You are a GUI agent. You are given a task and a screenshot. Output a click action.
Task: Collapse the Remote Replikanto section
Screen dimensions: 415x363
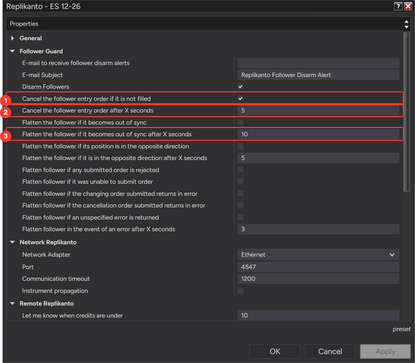pyautogui.click(x=13, y=303)
